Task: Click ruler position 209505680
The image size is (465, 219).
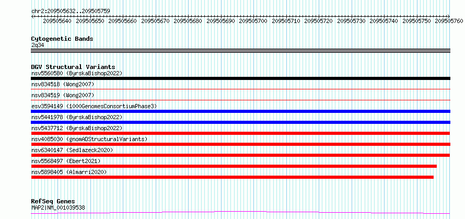Action: (188, 21)
